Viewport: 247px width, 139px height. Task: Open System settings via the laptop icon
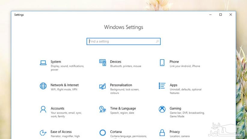(x=43, y=63)
